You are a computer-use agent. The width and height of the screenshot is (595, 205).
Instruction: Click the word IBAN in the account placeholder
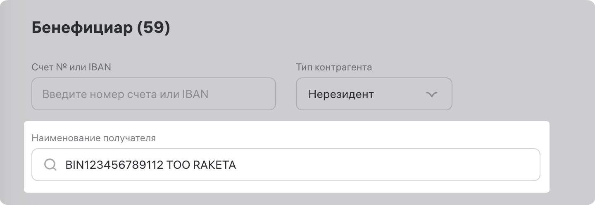point(195,94)
